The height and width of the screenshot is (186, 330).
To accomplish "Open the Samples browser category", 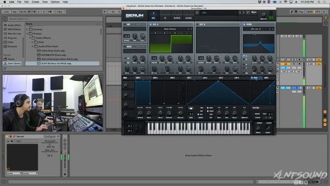I will [x=10, y=47].
